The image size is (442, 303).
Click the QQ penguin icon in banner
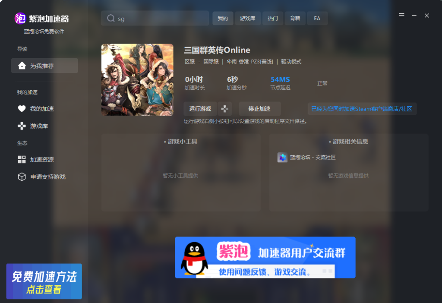click(x=194, y=258)
